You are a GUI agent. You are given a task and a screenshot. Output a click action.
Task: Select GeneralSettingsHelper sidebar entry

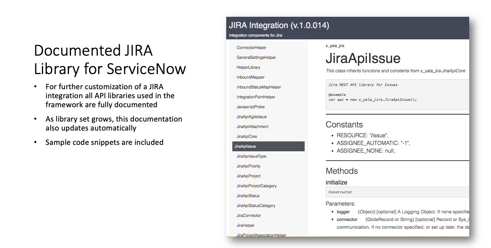(x=256, y=58)
